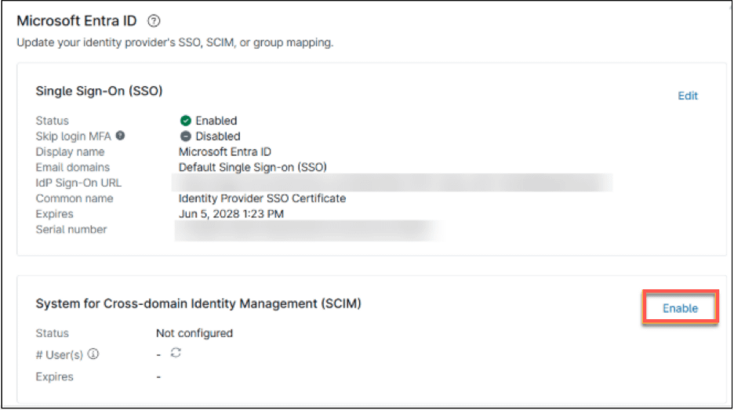Enable SCIM provisioning
The image size is (734, 410).
pyautogui.click(x=680, y=308)
